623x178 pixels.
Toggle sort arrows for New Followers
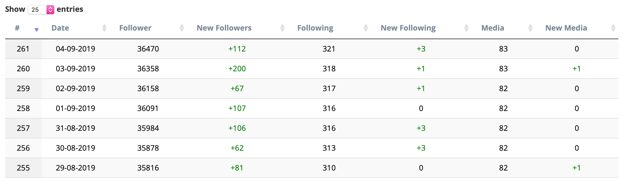point(282,28)
